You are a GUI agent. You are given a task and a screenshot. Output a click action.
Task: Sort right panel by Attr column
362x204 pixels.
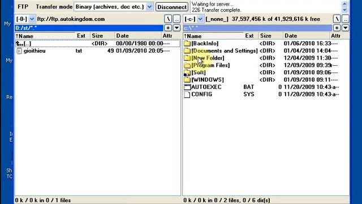tap(339, 36)
